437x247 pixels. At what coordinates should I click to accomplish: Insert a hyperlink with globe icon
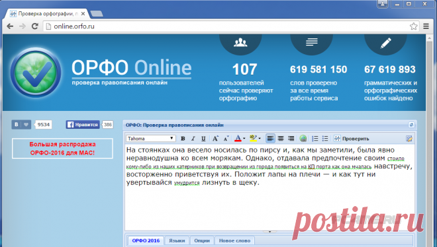303,139
